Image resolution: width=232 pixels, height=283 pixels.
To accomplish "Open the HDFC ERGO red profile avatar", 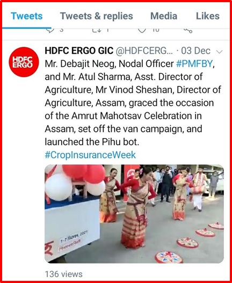I will 24,62.
